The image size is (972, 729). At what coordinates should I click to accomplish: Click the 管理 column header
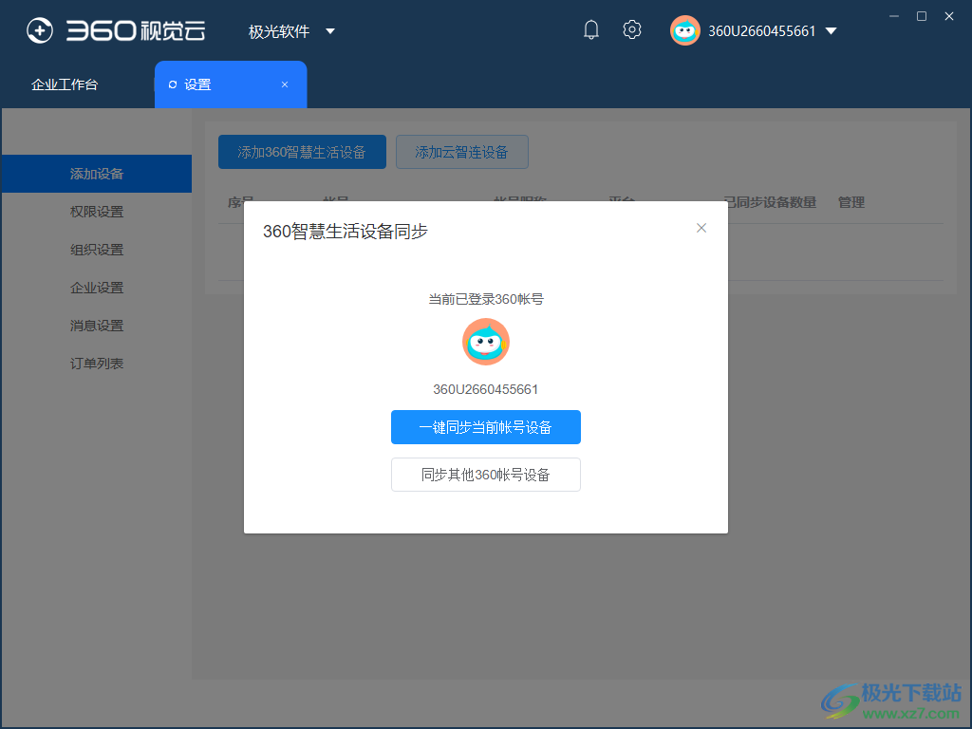[851, 202]
